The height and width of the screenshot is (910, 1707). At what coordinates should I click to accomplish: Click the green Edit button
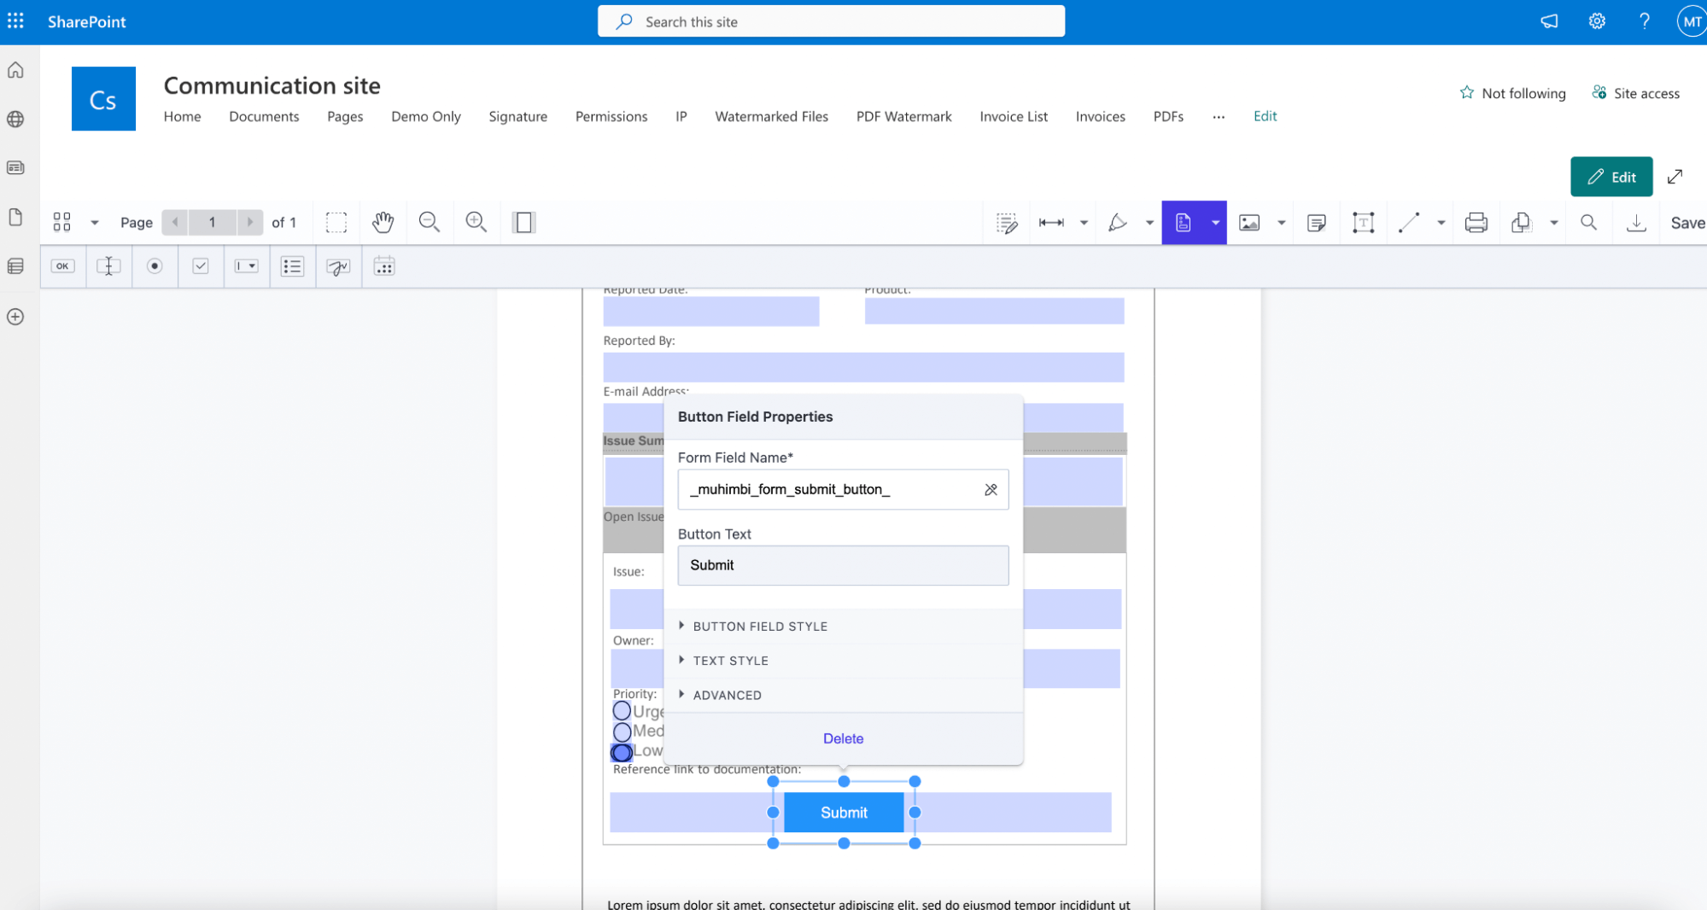coord(1611,177)
